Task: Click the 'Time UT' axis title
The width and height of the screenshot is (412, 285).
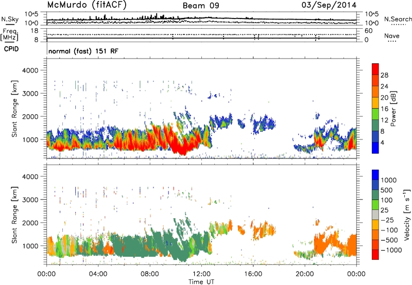Action: (201, 282)
